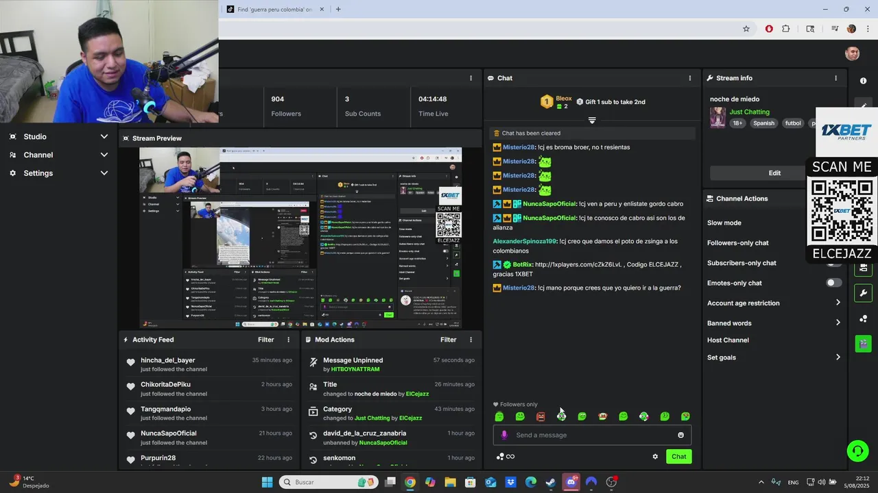The image size is (878, 493).
Task: Click the green Chat send button
Action: click(x=678, y=457)
